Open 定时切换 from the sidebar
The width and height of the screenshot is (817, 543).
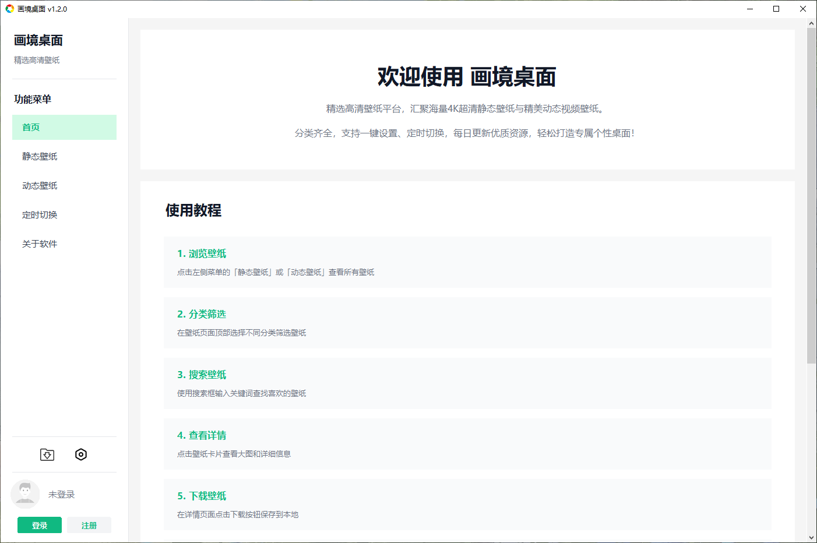pyautogui.click(x=64, y=214)
